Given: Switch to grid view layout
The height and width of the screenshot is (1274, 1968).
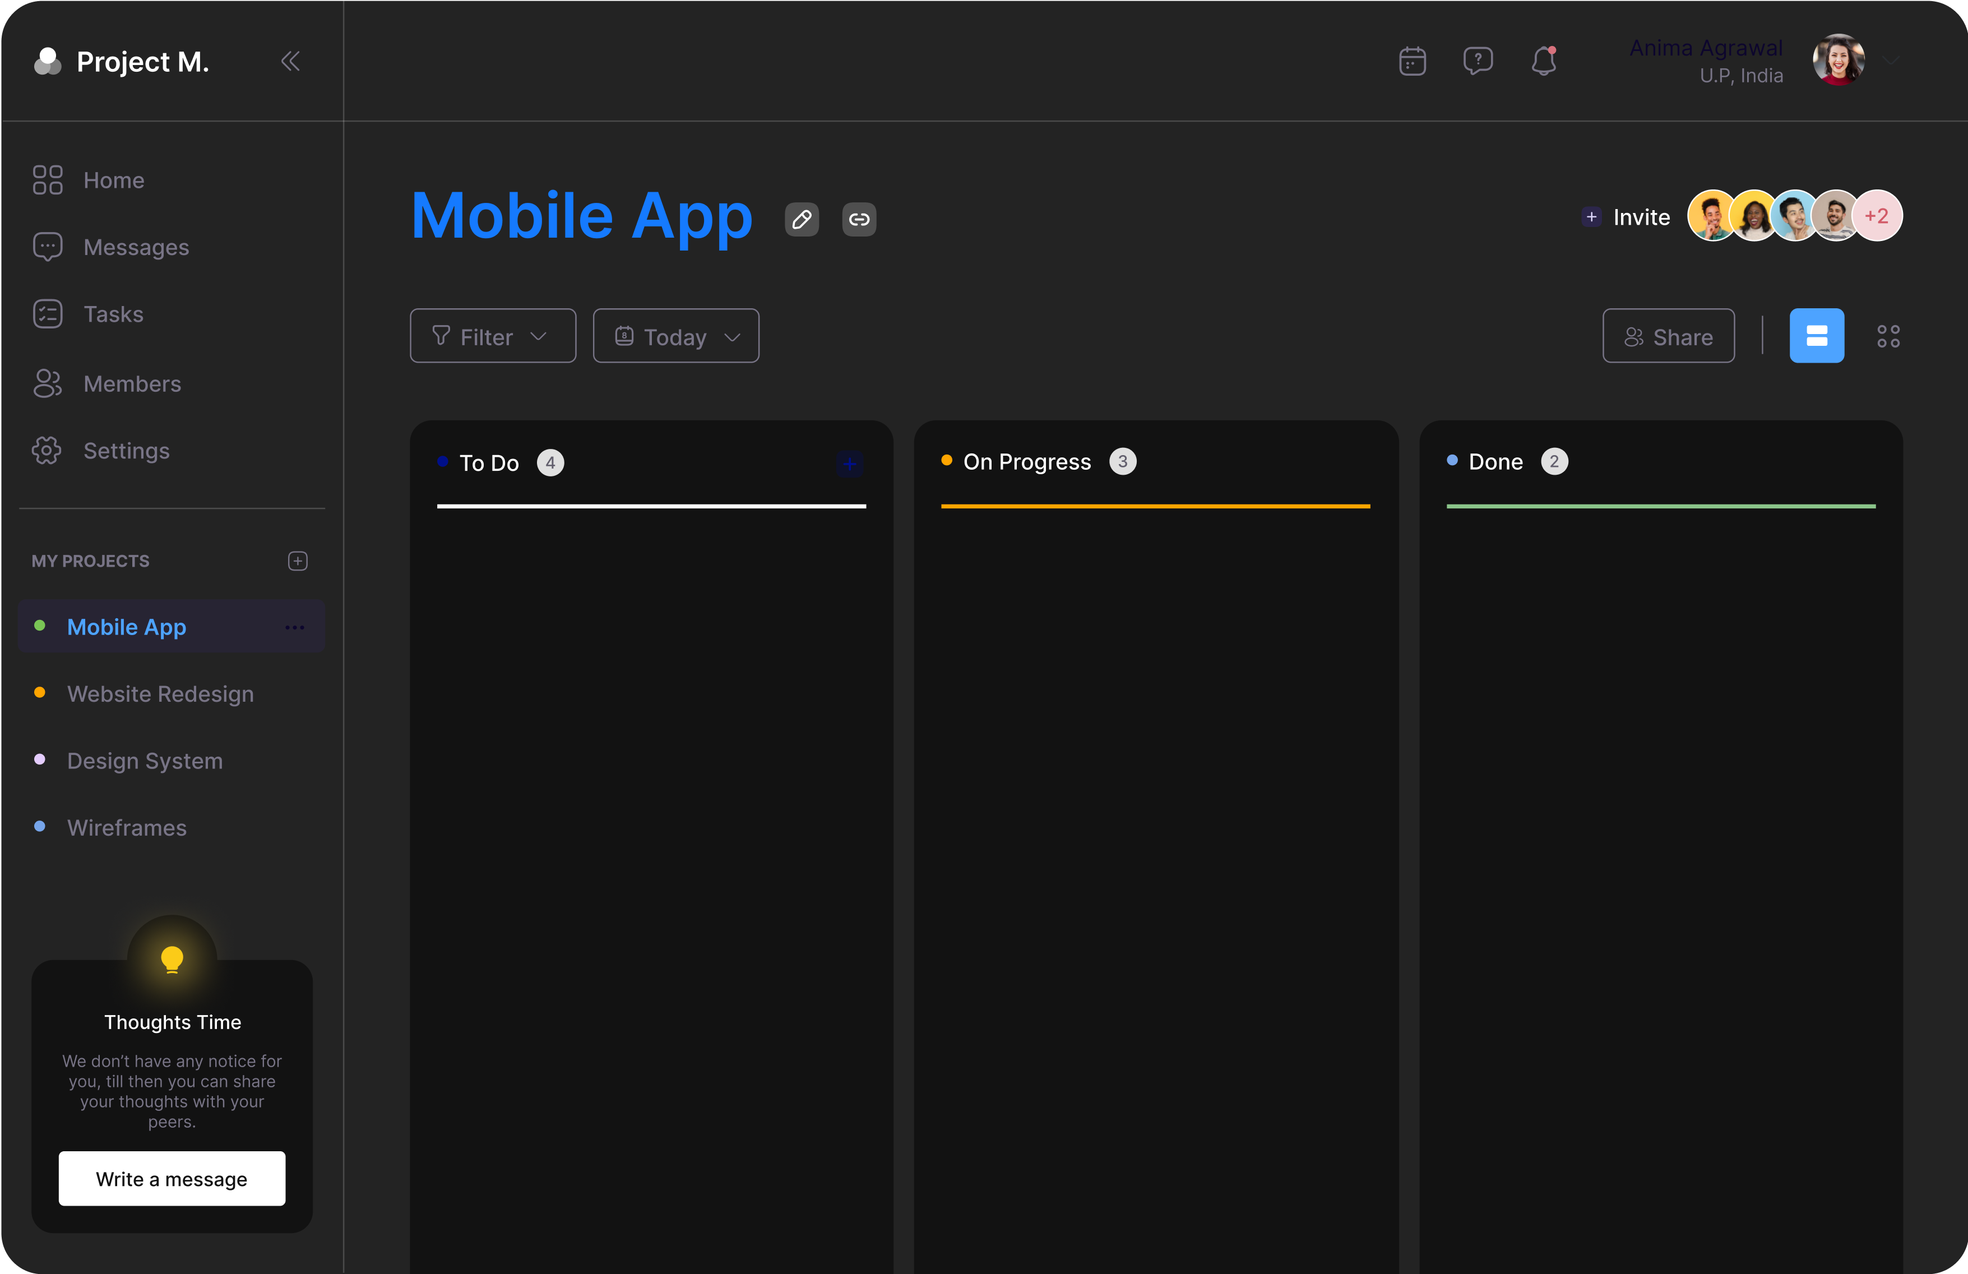Looking at the screenshot, I should pos(1888,336).
